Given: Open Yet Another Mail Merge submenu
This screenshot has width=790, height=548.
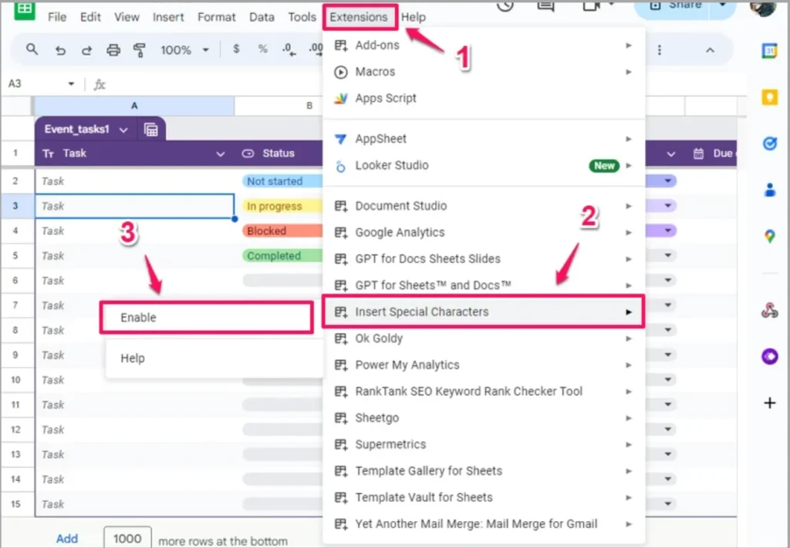Looking at the screenshot, I should (x=484, y=524).
